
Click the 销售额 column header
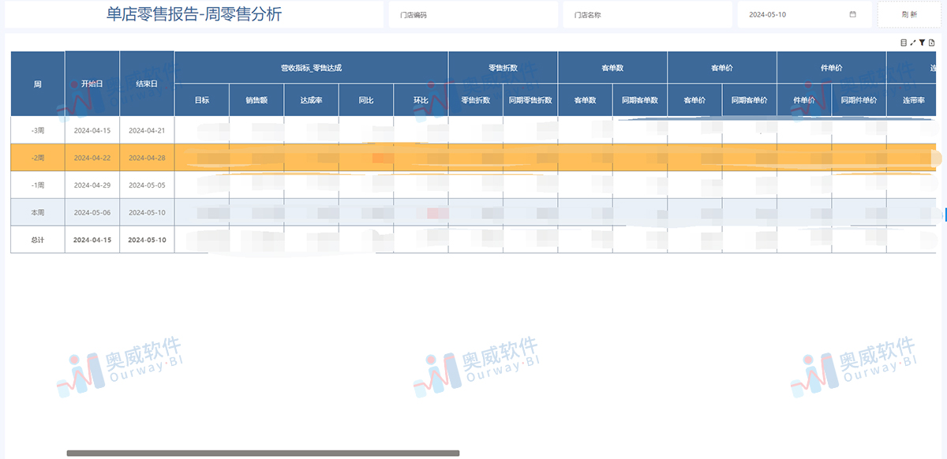pos(256,100)
